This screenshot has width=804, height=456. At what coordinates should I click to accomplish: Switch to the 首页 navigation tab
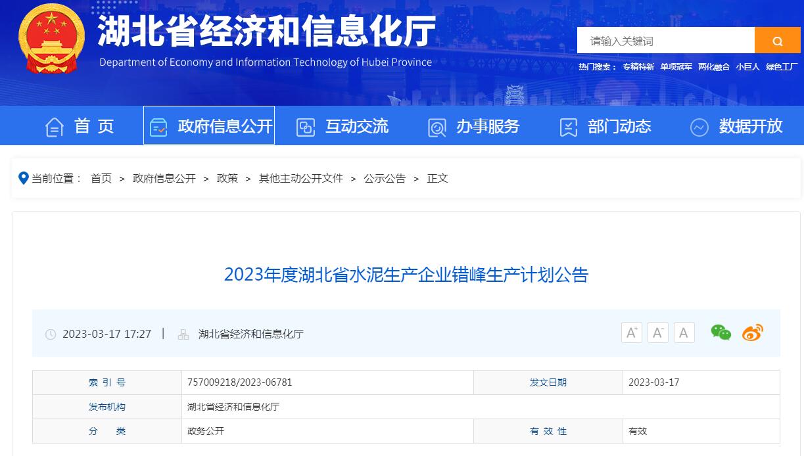pyautogui.click(x=94, y=126)
